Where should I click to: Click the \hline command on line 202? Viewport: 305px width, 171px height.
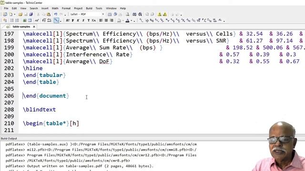33,68
